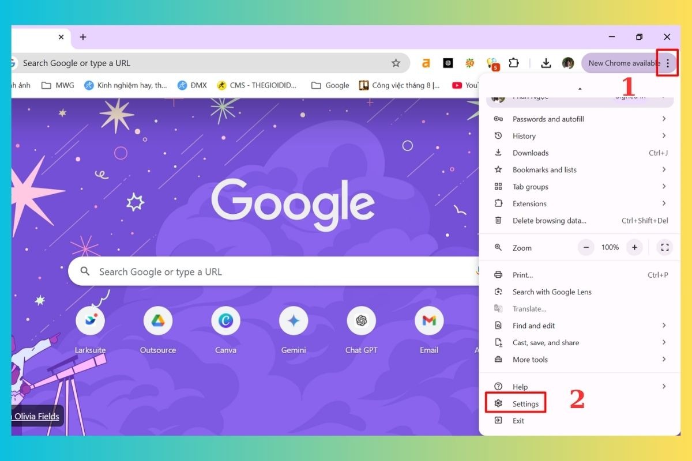This screenshot has width=692, height=461.
Task: Expand the History submenu
Action: pyautogui.click(x=580, y=136)
